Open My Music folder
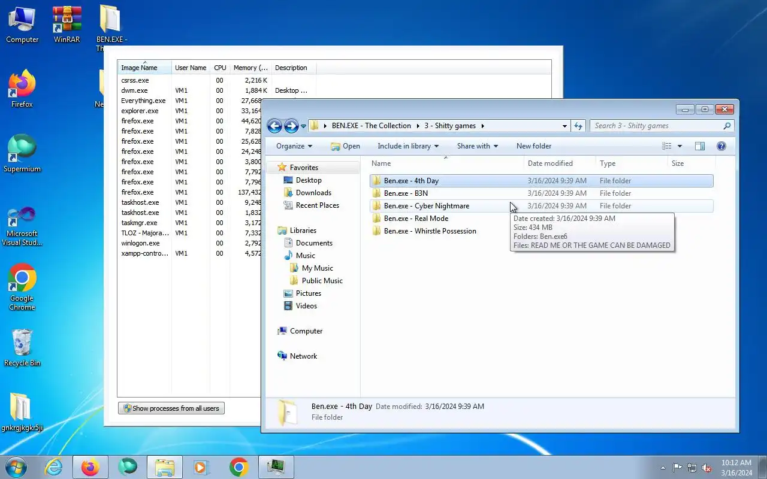The height and width of the screenshot is (479, 767). pos(317,268)
